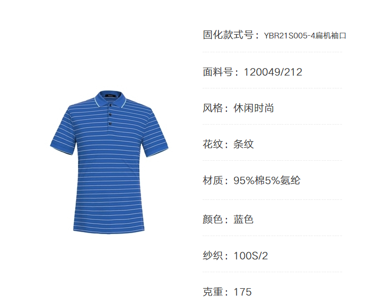
Task: Click the yarn count value 100S/2
Action: (250, 256)
